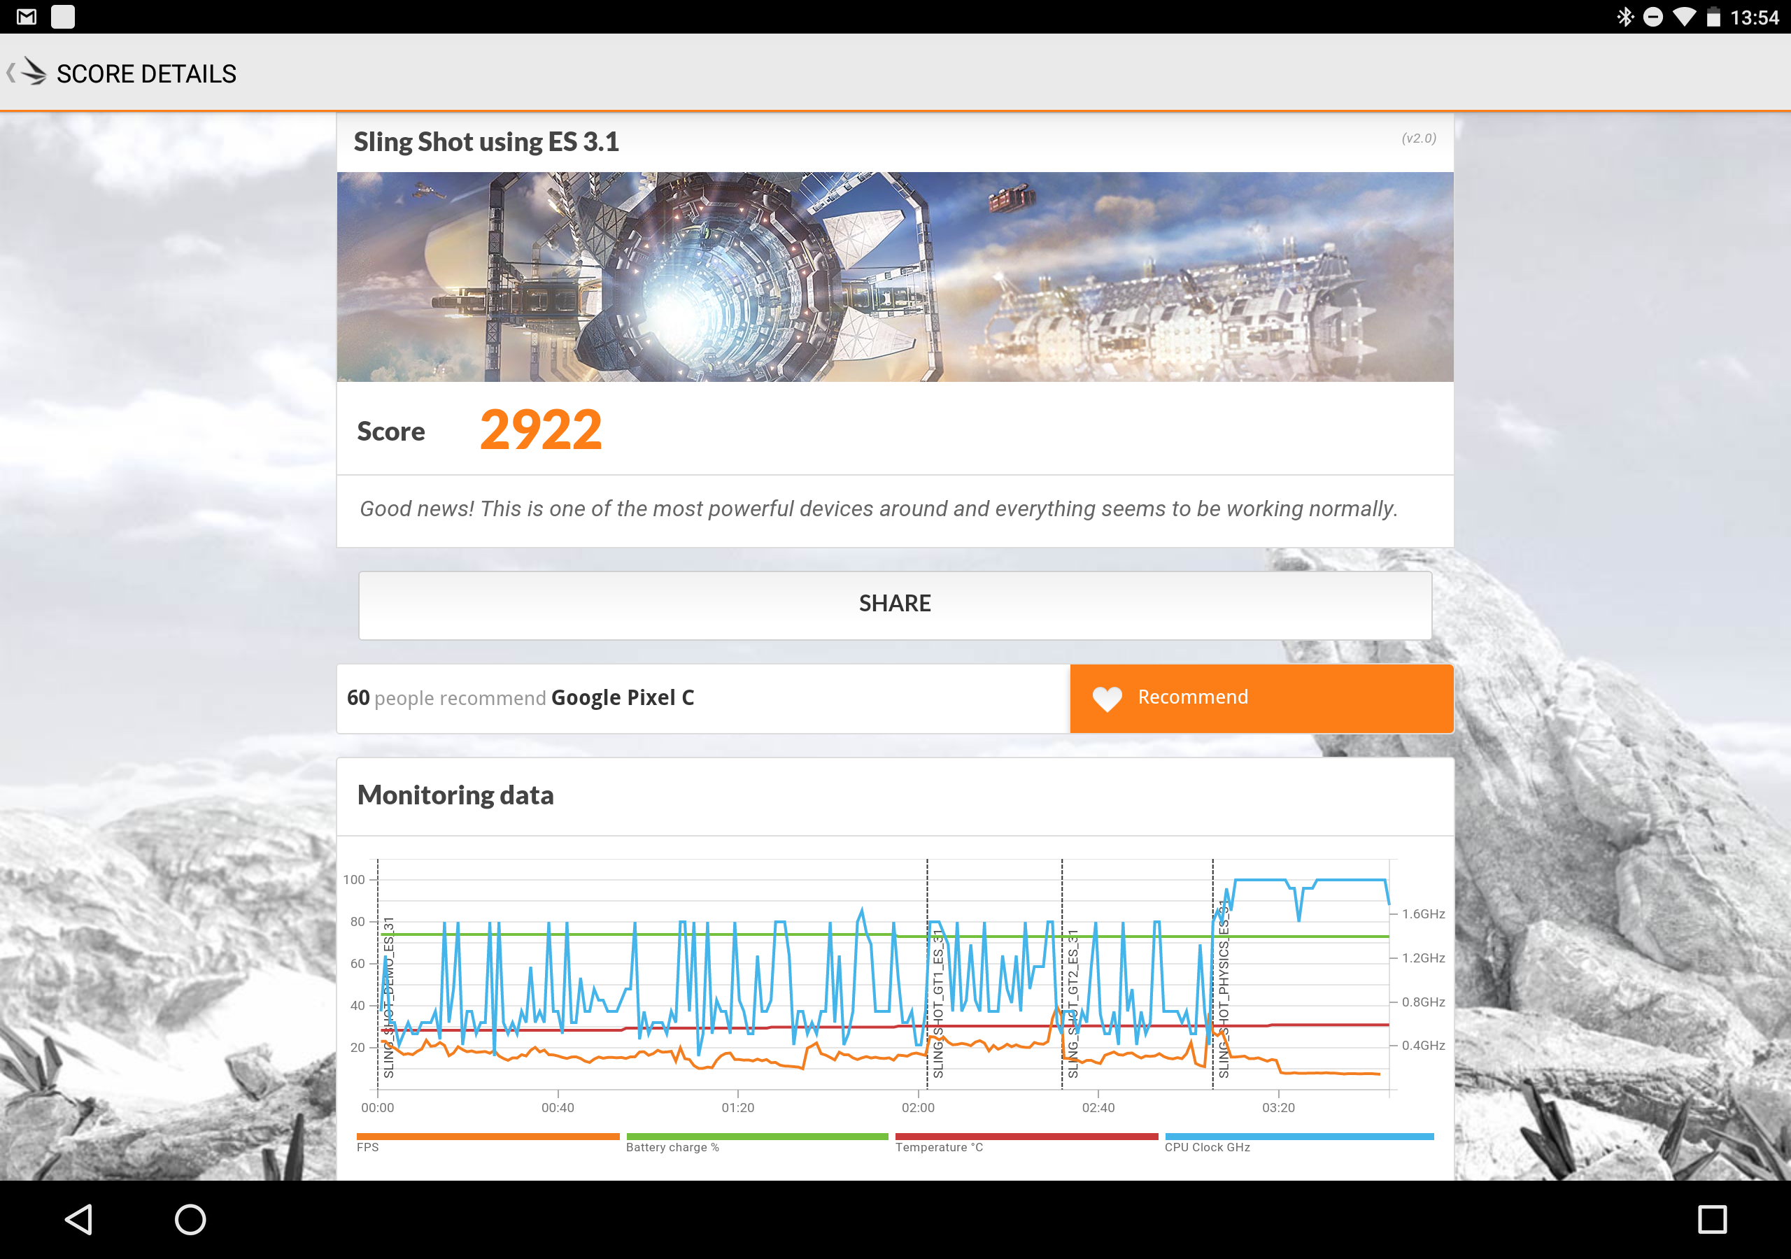Tap the battery status icon

(x=1713, y=16)
